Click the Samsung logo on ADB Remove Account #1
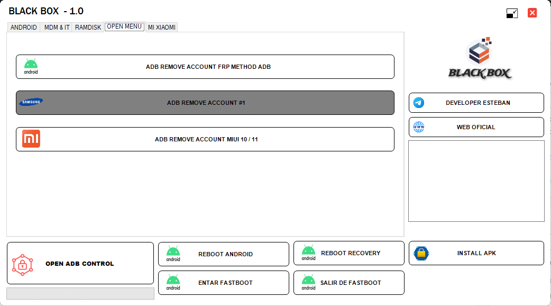The image size is (551, 306). point(31,101)
